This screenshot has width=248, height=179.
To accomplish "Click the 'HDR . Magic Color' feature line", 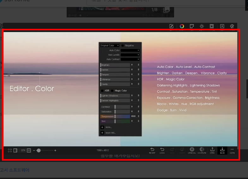I will 171,79.
